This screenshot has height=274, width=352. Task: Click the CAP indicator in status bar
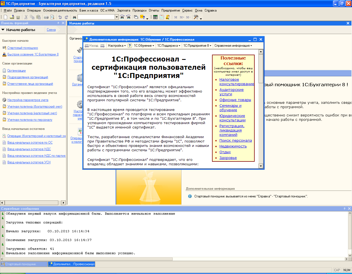[337, 270]
